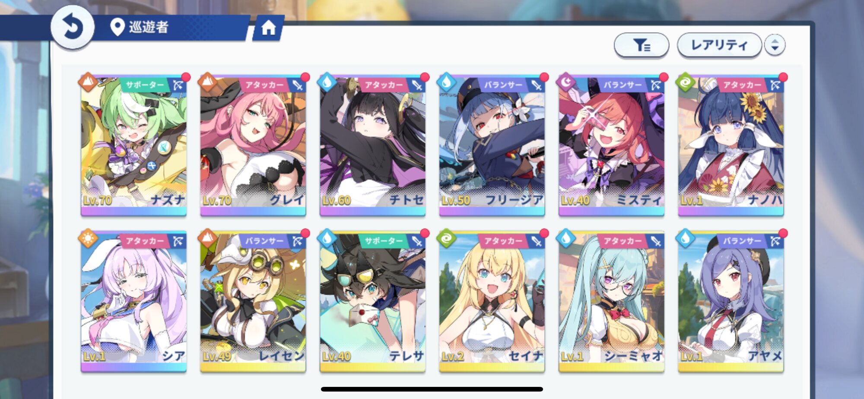
Task: Toggle sort order up/down arrows
Action: coord(775,45)
